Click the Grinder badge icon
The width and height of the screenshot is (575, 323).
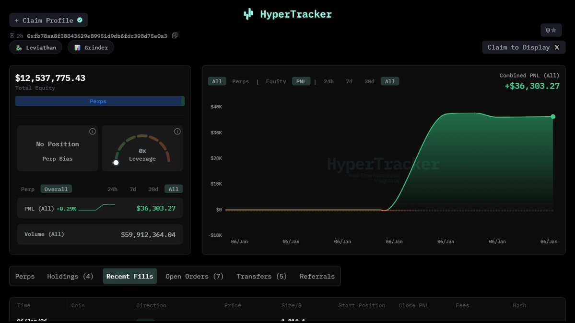[x=77, y=48]
